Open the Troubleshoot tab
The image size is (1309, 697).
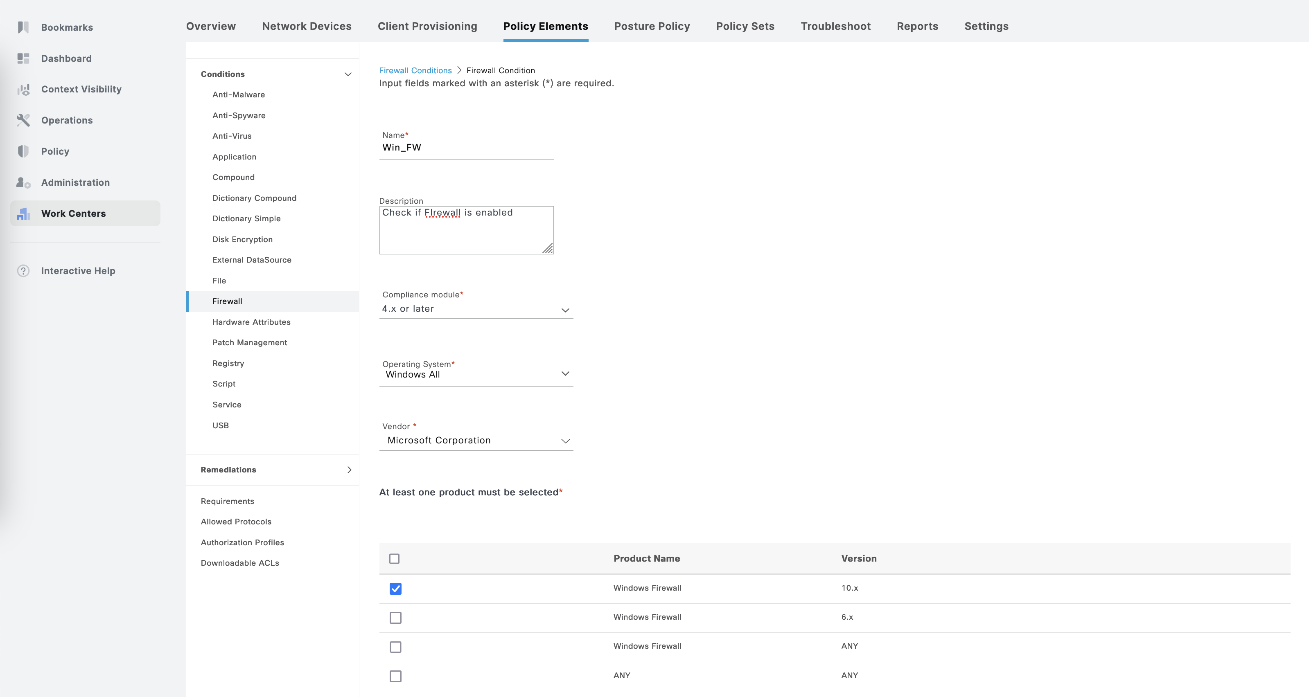[835, 27]
